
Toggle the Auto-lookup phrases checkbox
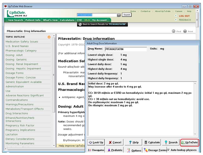coord(168,150)
